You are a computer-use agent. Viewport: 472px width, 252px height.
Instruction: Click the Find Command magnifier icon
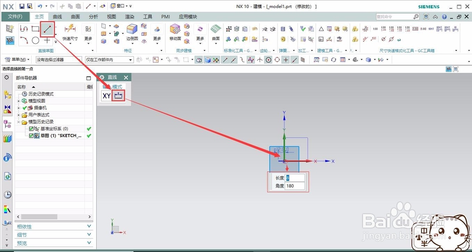tap(416, 17)
